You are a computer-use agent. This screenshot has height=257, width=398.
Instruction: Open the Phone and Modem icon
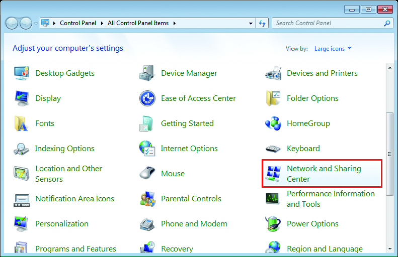147,224
